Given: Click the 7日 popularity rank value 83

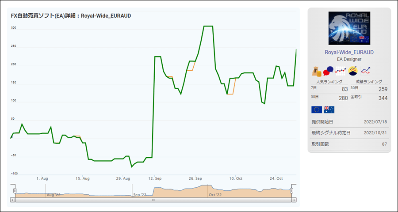Looking at the screenshot, I should coord(344,89).
